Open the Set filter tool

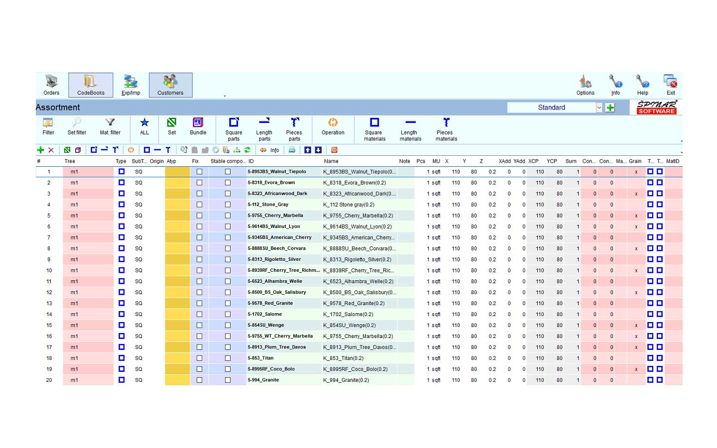tap(77, 126)
